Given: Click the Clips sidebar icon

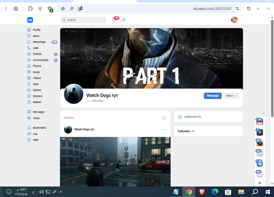Looking at the screenshot, I should [x=29, y=84].
